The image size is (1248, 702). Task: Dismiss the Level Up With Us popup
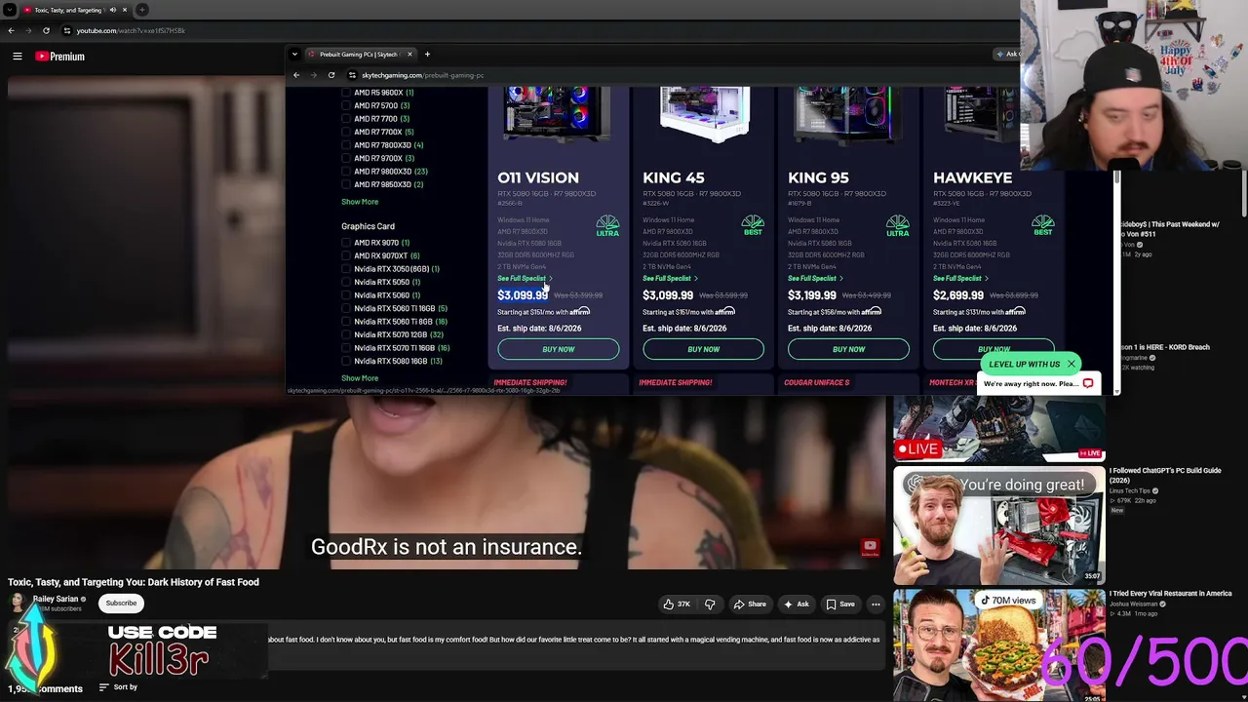tap(1071, 364)
